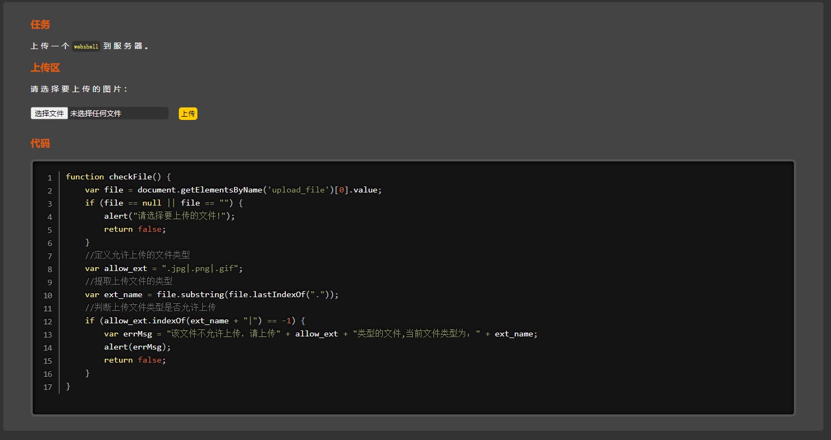Click the comment //定义允许上传的文件类型
Image resolution: width=831 pixels, height=440 pixels.
tap(137, 255)
